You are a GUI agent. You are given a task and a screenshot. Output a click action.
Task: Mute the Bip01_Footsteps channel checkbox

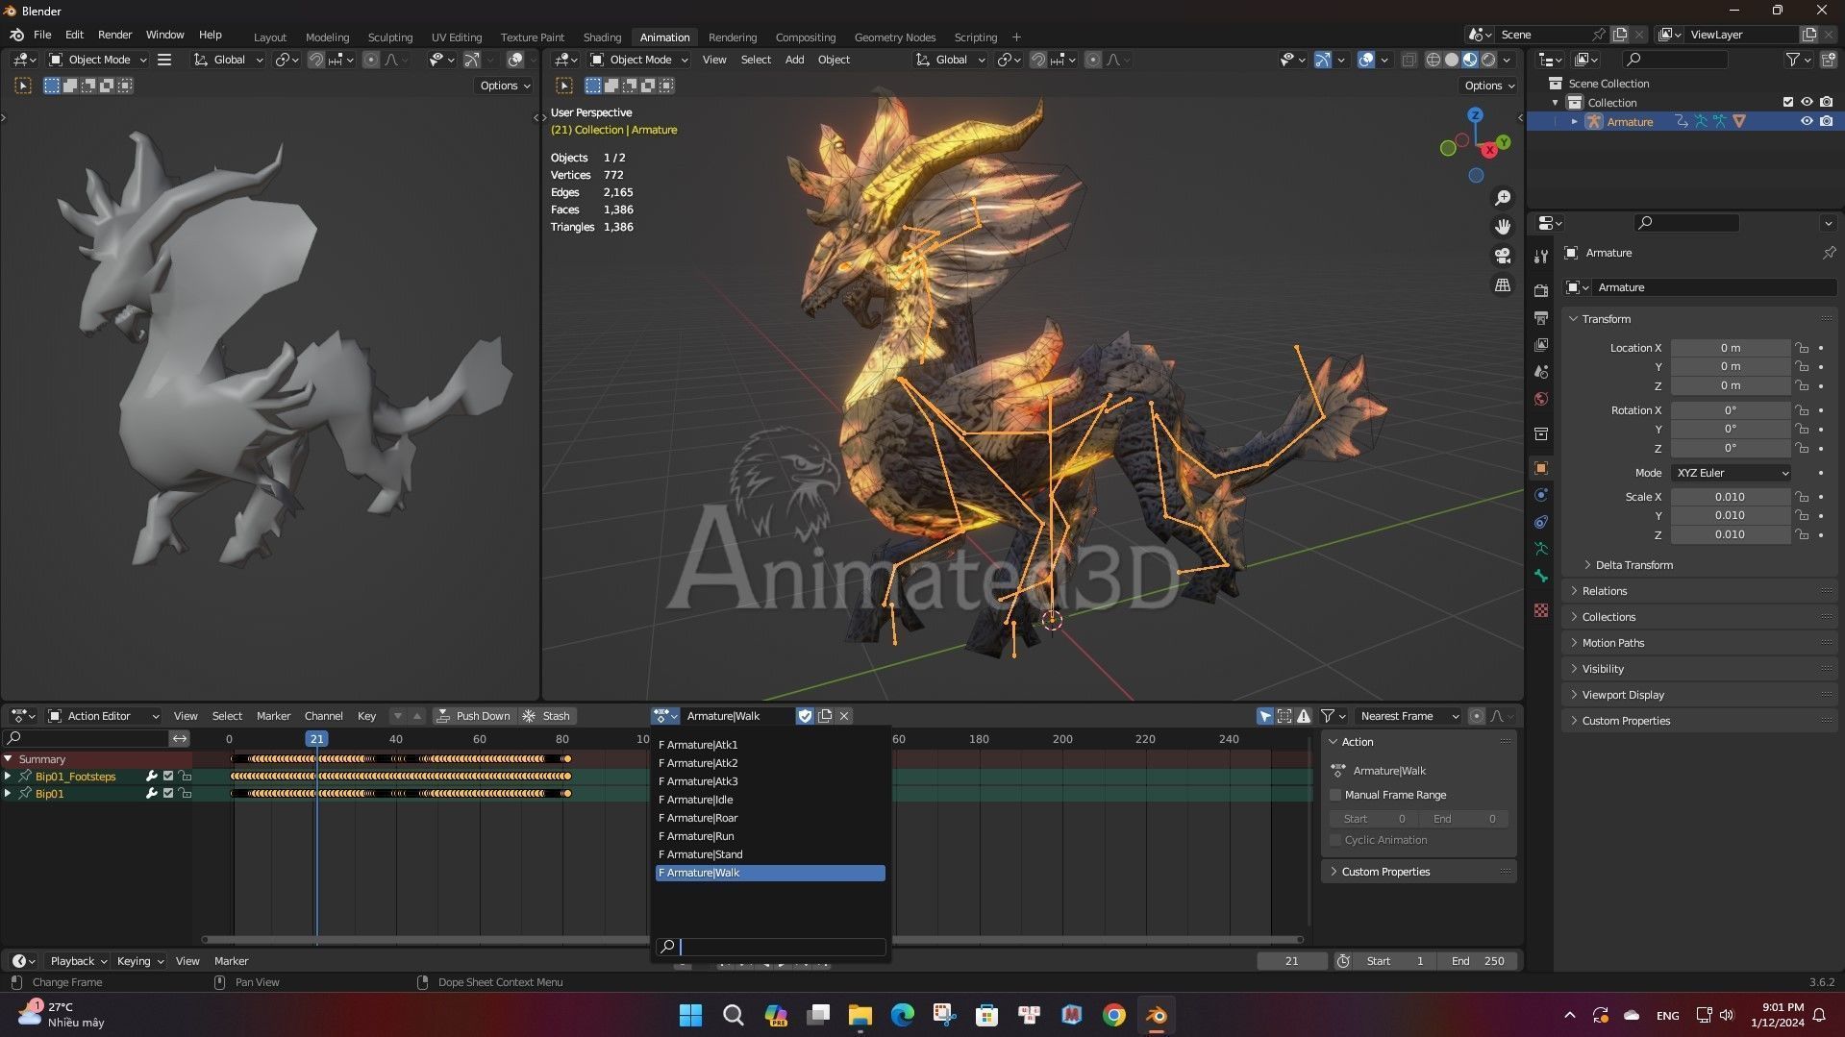(168, 777)
